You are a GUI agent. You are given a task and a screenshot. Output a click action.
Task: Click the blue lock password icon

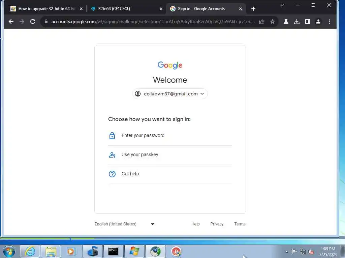tap(112, 136)
